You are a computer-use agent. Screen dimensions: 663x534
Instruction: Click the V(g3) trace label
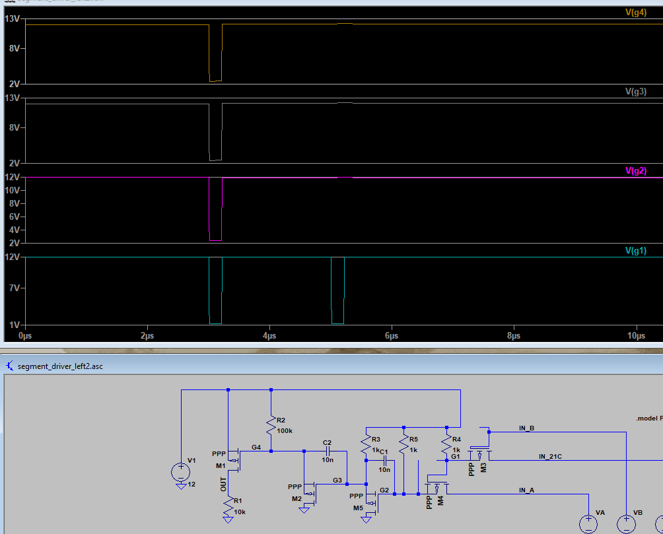pyautogui.click(x=635, y=91)
